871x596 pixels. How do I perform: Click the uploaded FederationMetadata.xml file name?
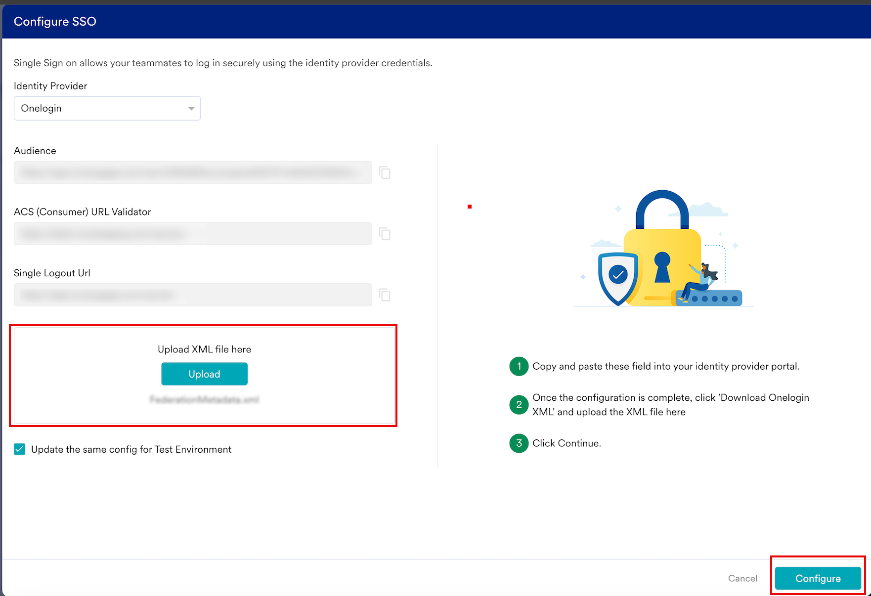click(x=204, y=399)
